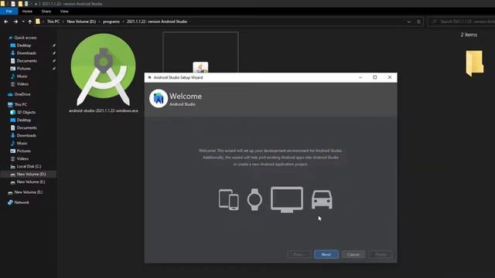The image size is (495, 278).
Task: Open pinned Desktop under Quick access
Action: [24, 46]
